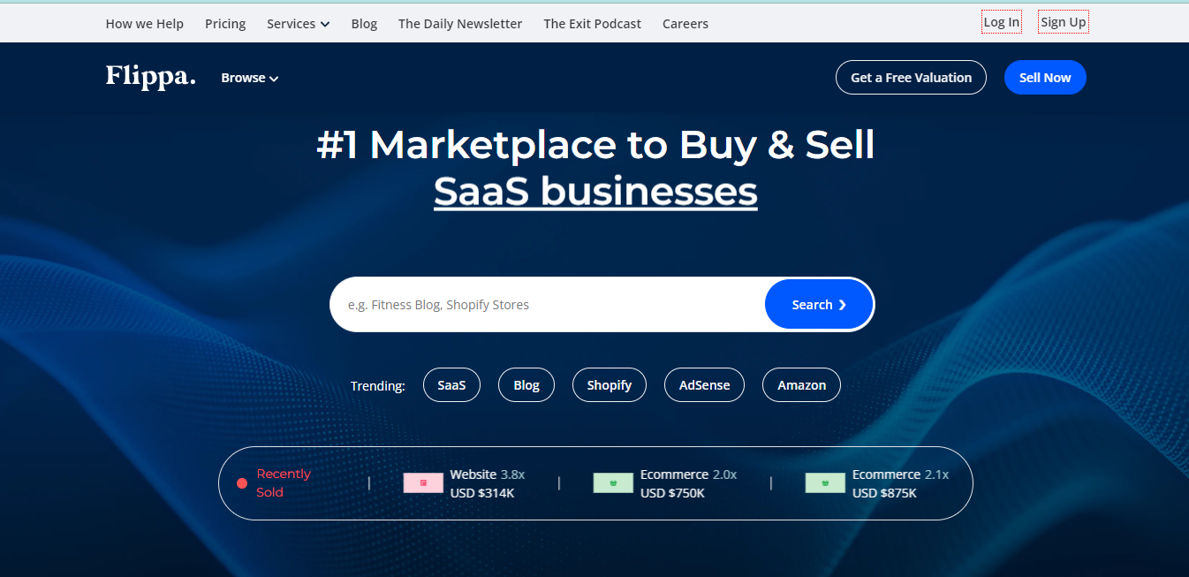The image size is (1189, 577).
Task: Focus the search input field
Action: 548,305
